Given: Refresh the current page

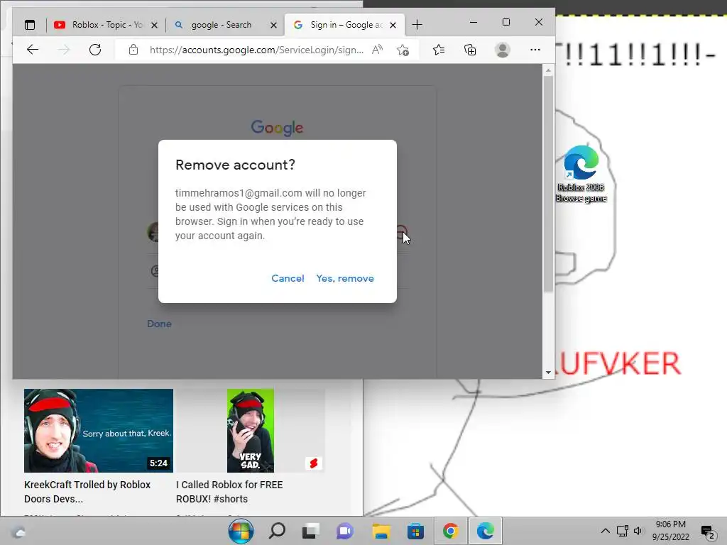Looking at the screenshot, I should (95, 50).
